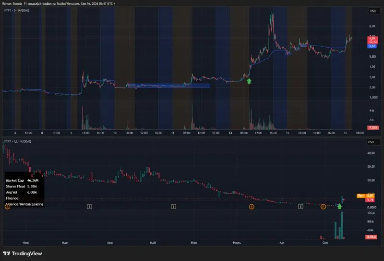This screenshot has height=261, width=384.
Task: Click the 3,00 price axis value
Action: [x=372, y=77]
